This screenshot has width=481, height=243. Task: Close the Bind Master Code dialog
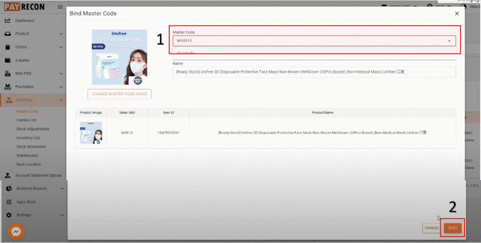click(457, 14)
